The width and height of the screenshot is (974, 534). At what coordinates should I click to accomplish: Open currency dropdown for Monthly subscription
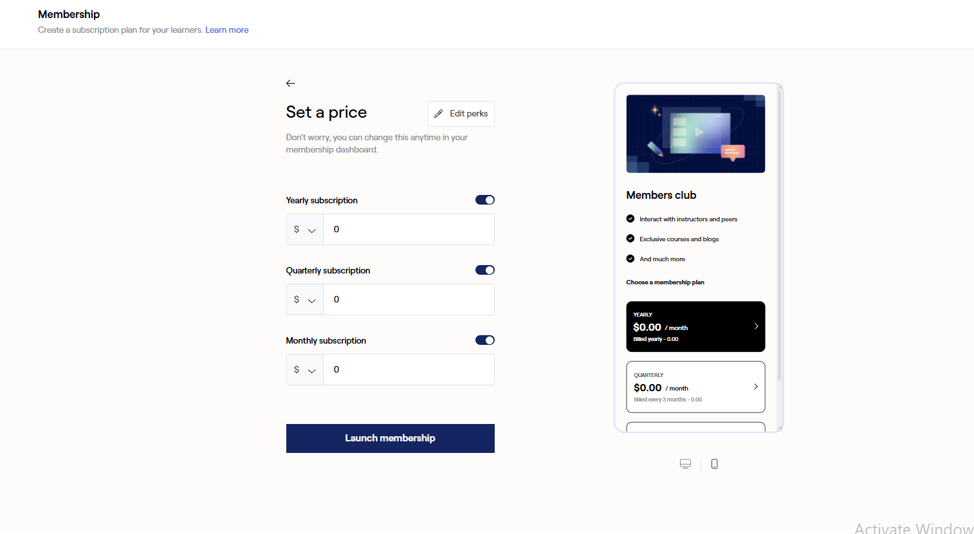[305, 370]
